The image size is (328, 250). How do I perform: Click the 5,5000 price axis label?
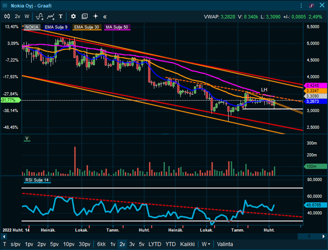point(313,27)
